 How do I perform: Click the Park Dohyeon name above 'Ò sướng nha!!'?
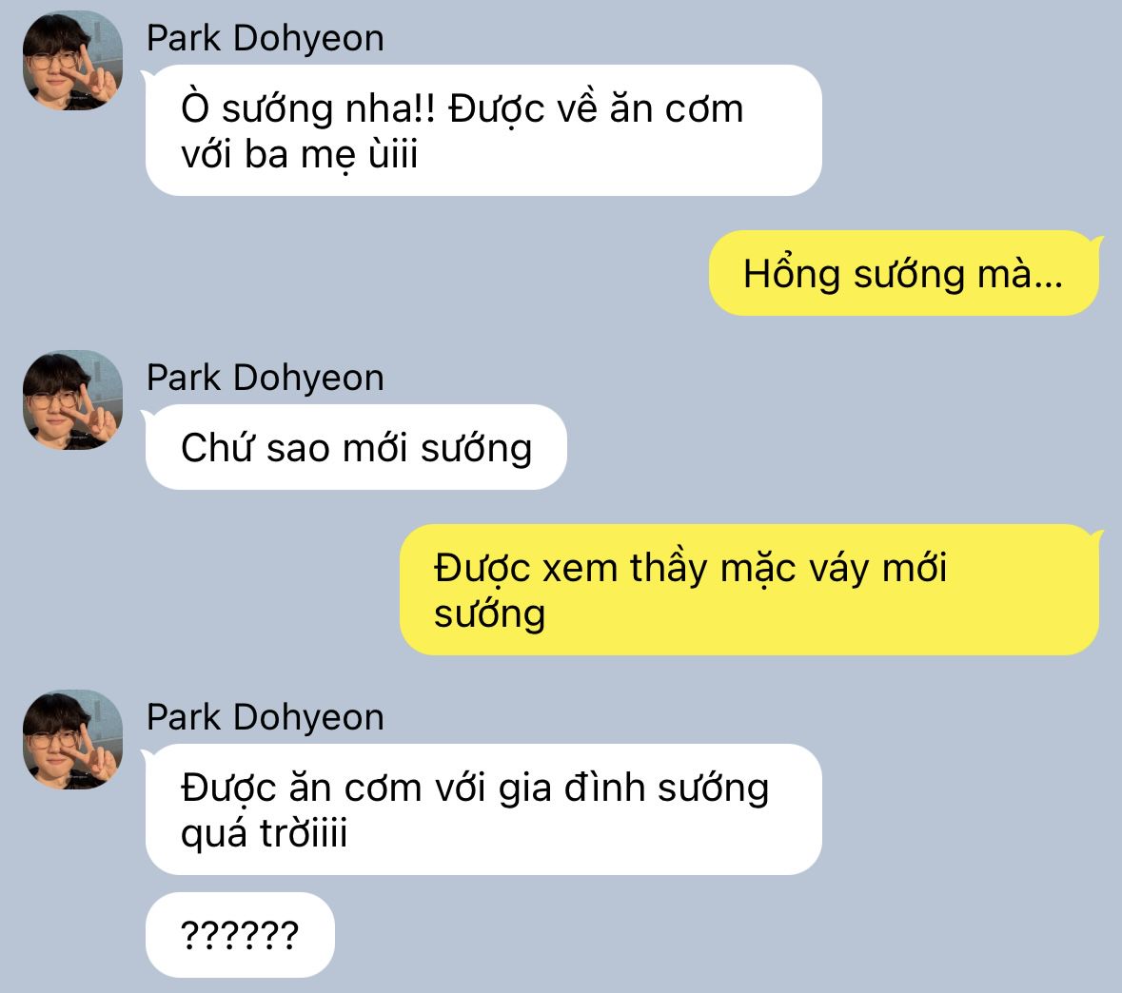click(265, 38)
